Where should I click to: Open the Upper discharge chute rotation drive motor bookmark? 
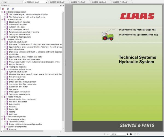pos(26,57)
